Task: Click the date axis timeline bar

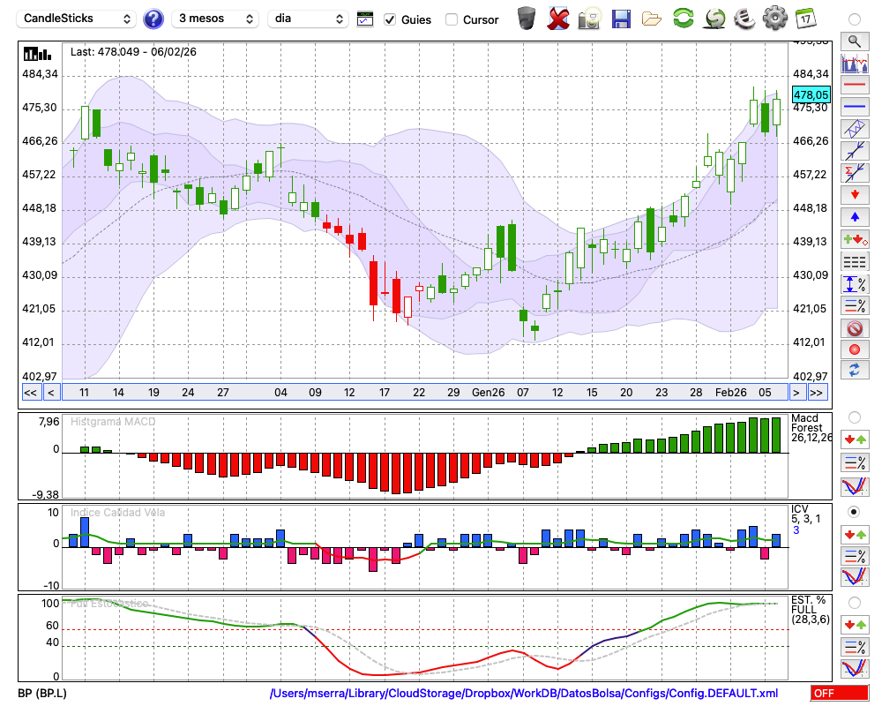Action: click(x=425, y=393)
